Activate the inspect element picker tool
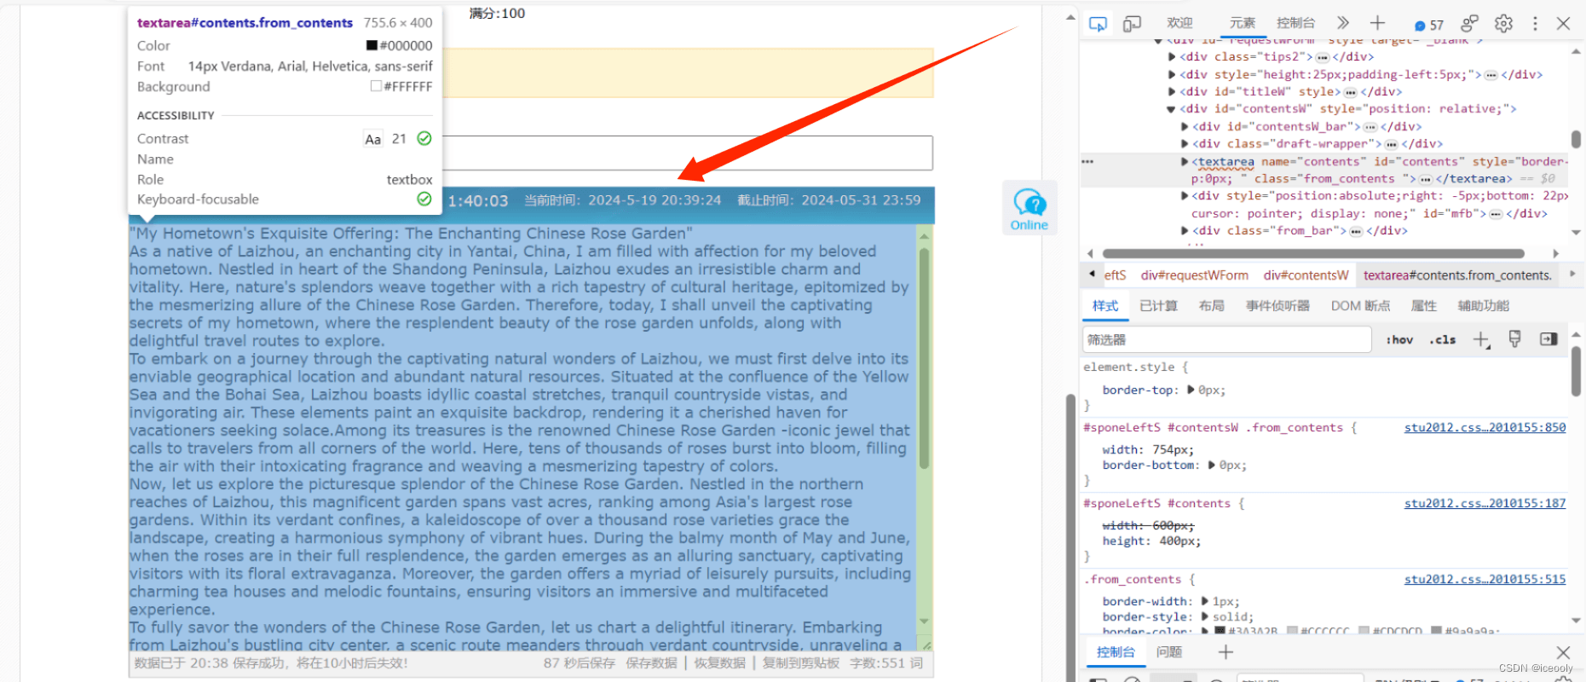This screenshot has width=1586, height=682. (x=1098, y=24)
